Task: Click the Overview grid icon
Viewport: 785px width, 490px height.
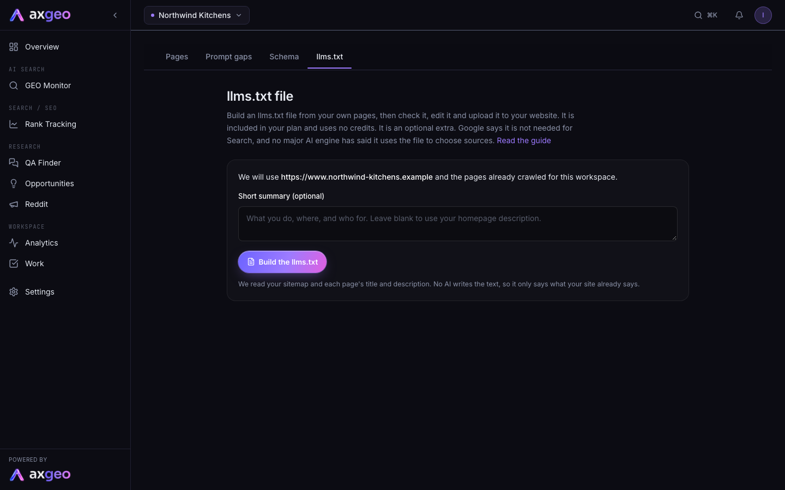Action: coord(14,47)
